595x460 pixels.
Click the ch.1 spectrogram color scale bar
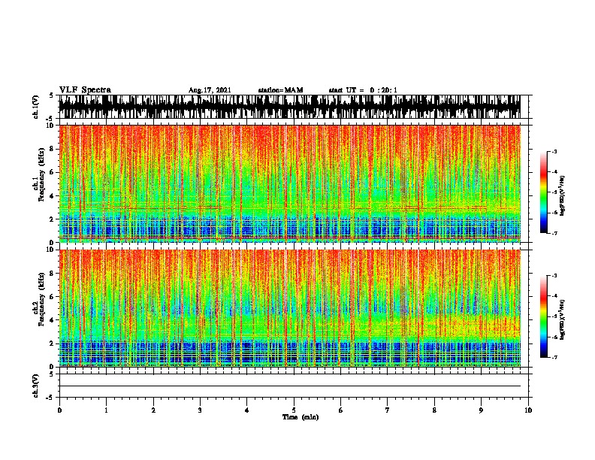click(x=543, y=192)
